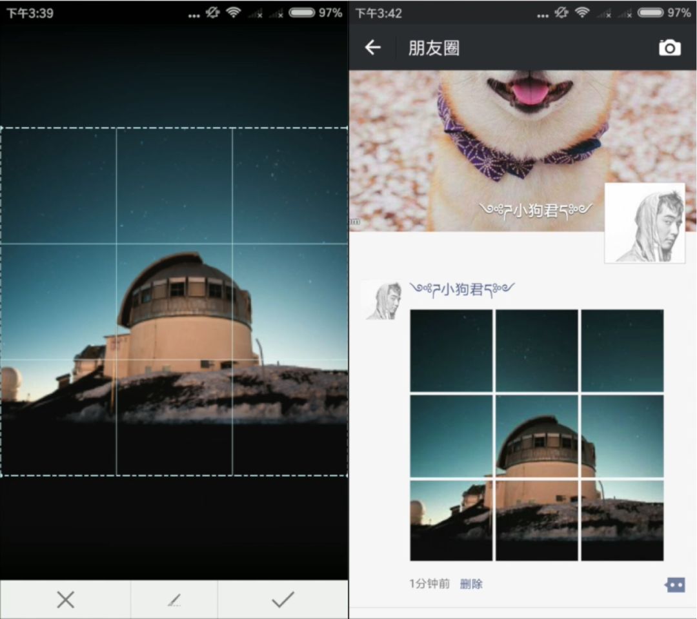Screen dimensions: 697x619
Task: Cancel the crop with the X icon
Action: [65, 600]
